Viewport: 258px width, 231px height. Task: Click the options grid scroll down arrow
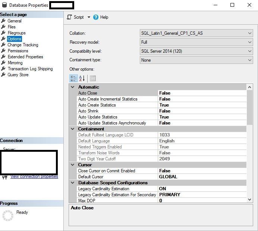(x=249, y=200)
